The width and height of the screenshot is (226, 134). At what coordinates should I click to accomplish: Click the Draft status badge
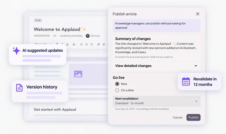coord(38,20)
